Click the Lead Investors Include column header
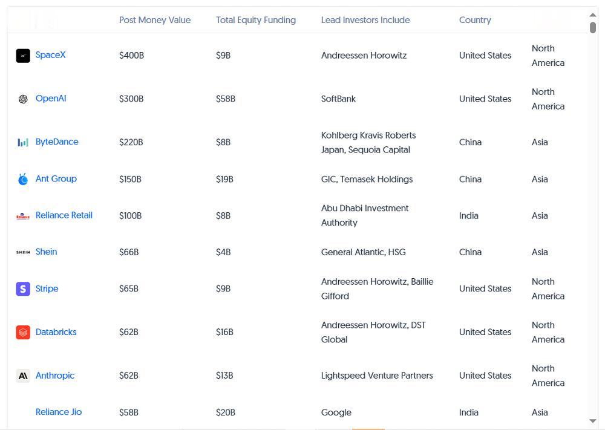The image size is (605, 430). coord(365,20)
